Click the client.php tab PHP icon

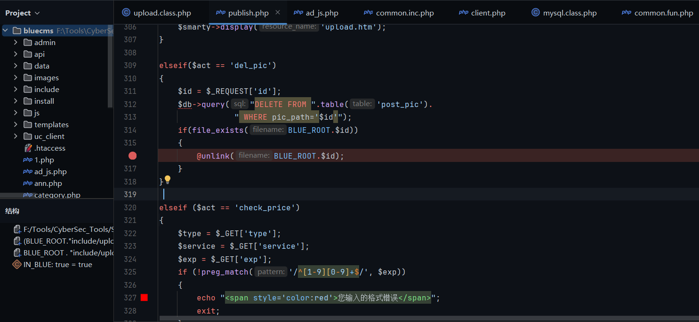click(463, 13)
